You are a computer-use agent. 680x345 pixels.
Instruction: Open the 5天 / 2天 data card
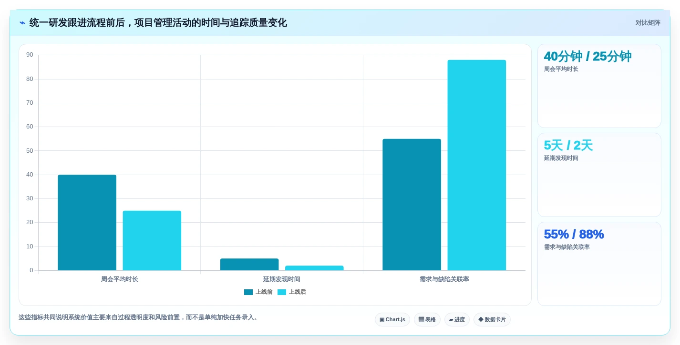point(599,175)
